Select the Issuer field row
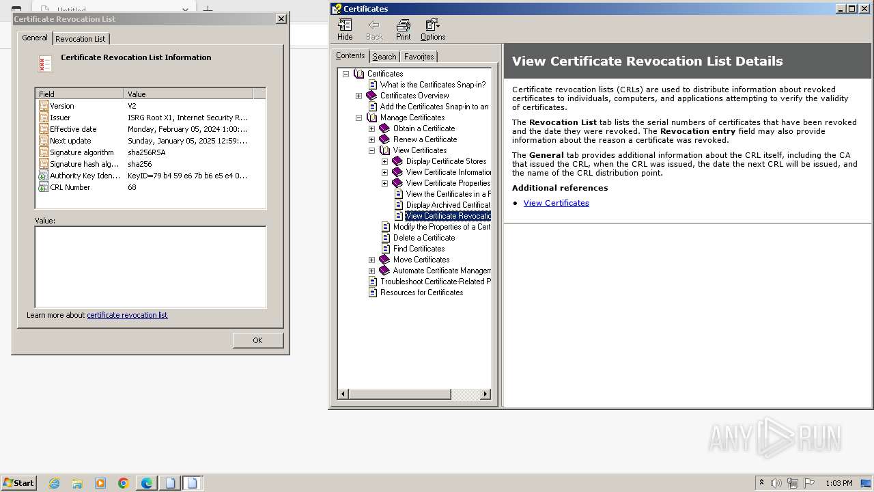 coord(150,118)
